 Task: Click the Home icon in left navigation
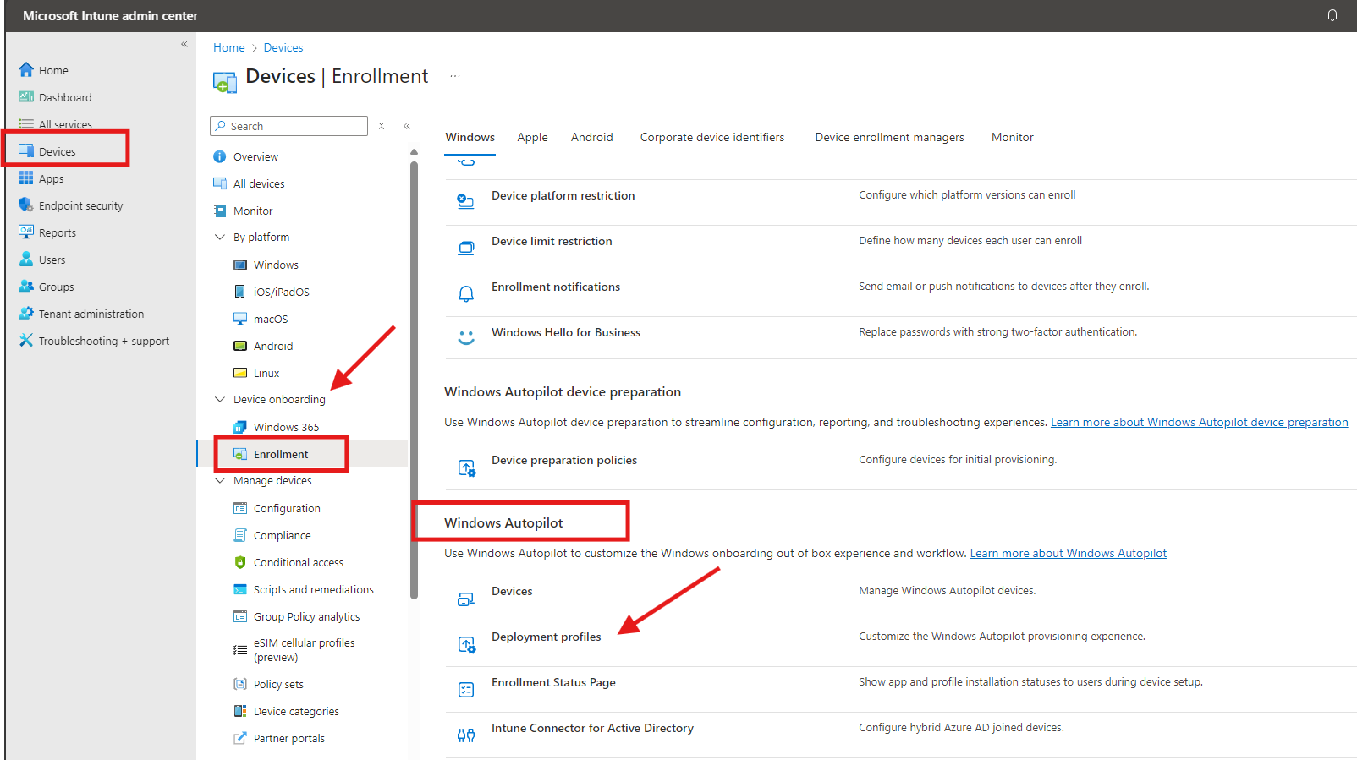coord(26,70)
